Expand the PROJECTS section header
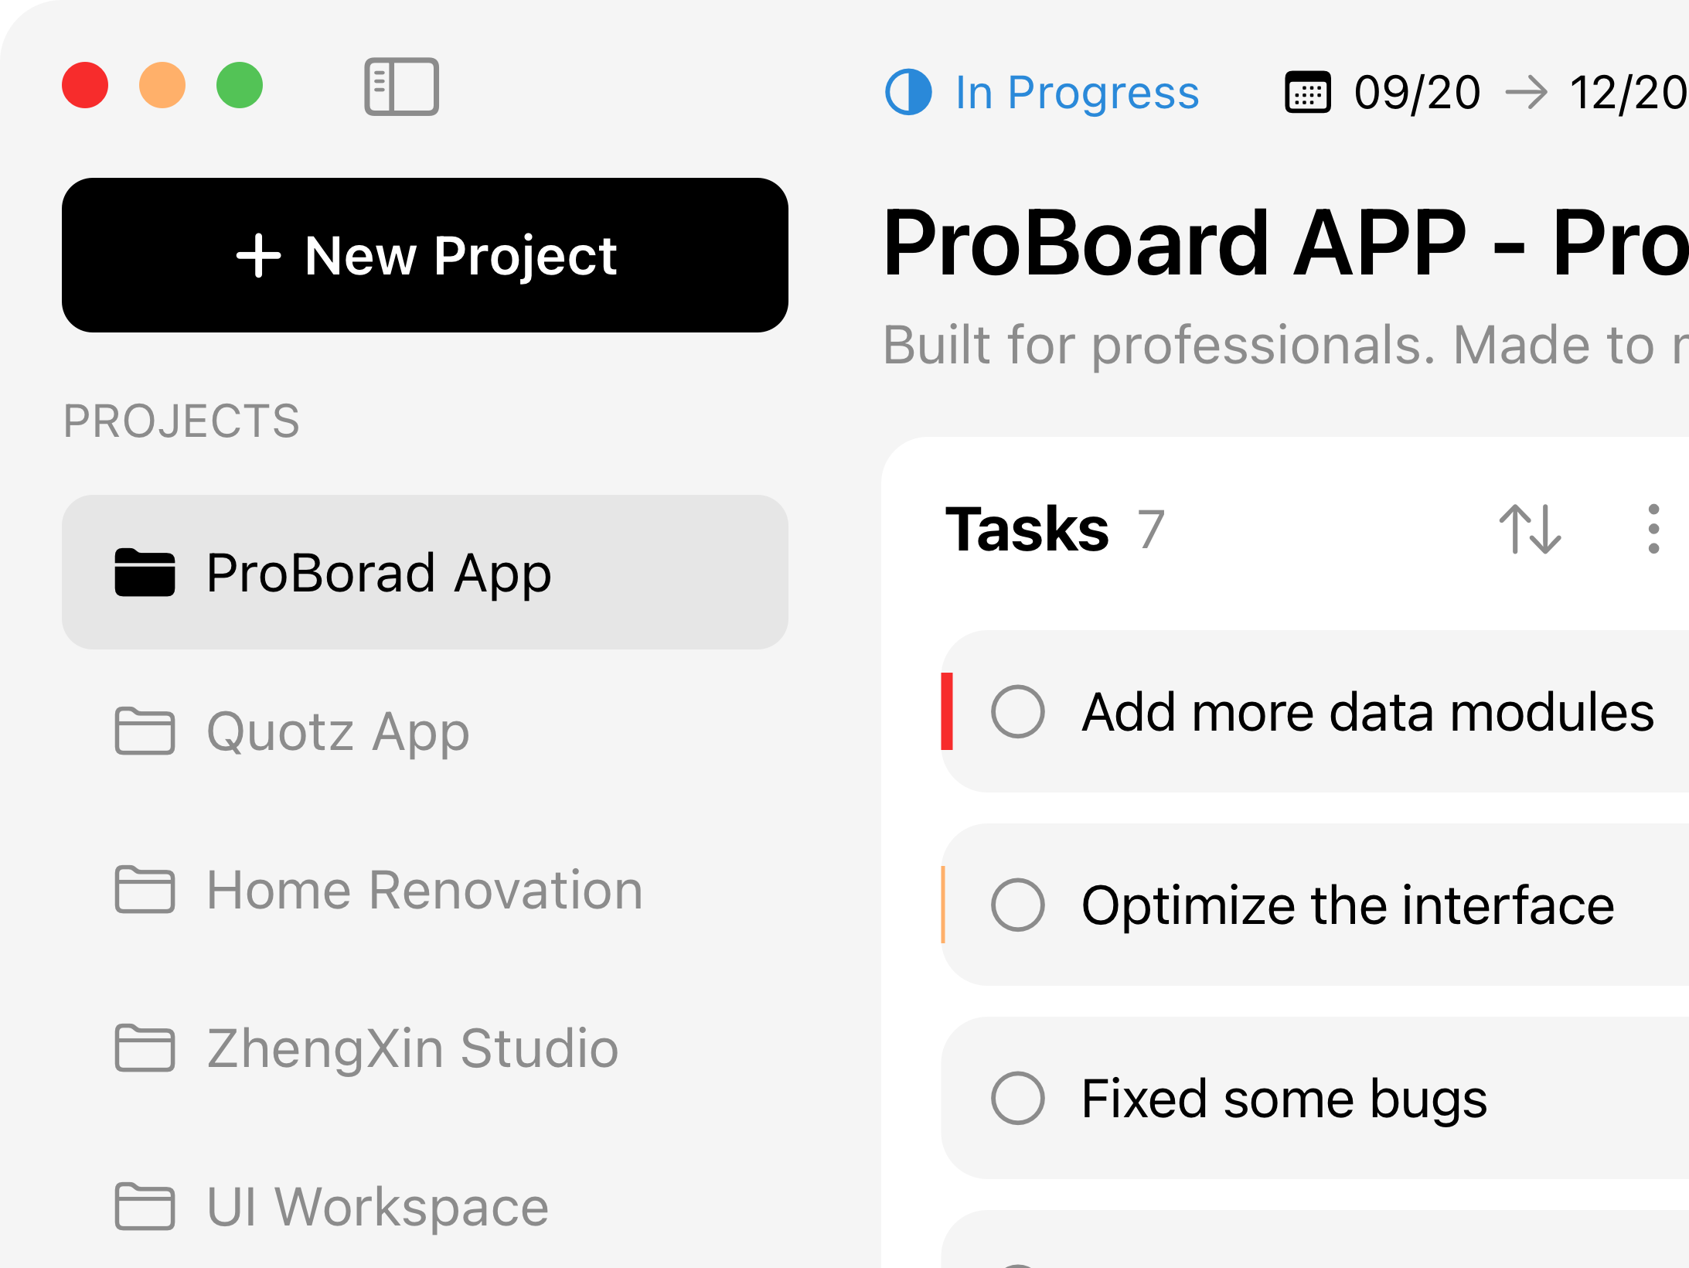The width and height of the screenshot is (1689, 1268). [x=182, y=420]
